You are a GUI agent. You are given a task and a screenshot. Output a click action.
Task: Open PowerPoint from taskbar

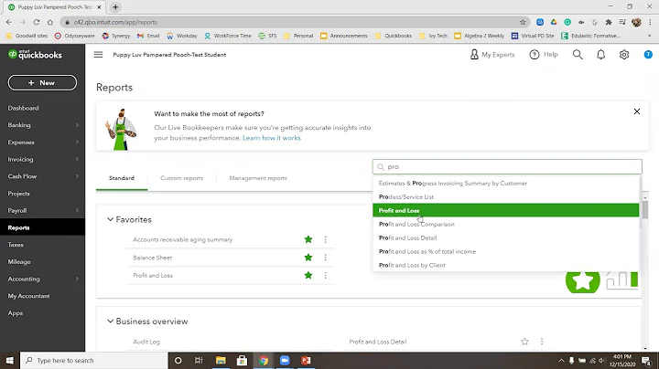306,360
